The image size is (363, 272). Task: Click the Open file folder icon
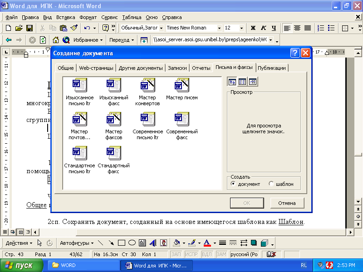pyautogui.click(x=19, y=28)
